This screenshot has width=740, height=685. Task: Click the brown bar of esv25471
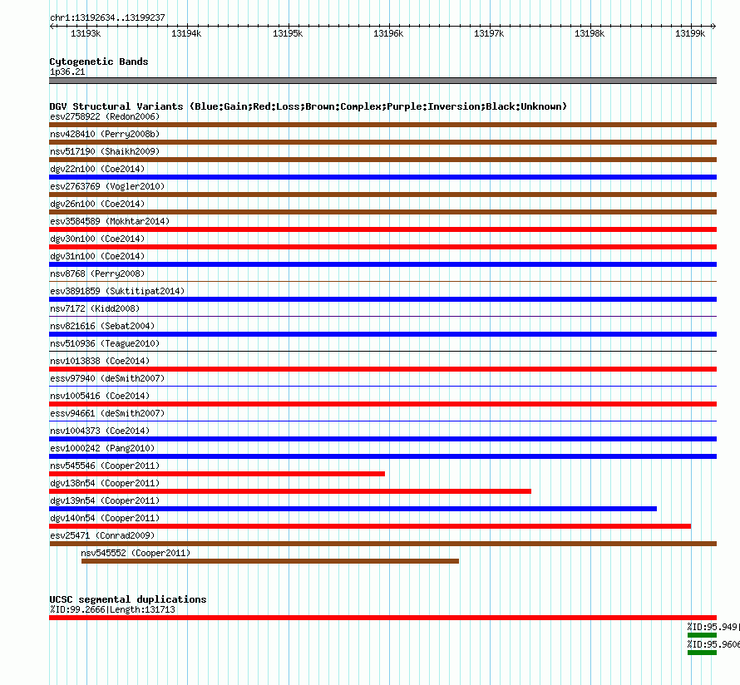382,544
